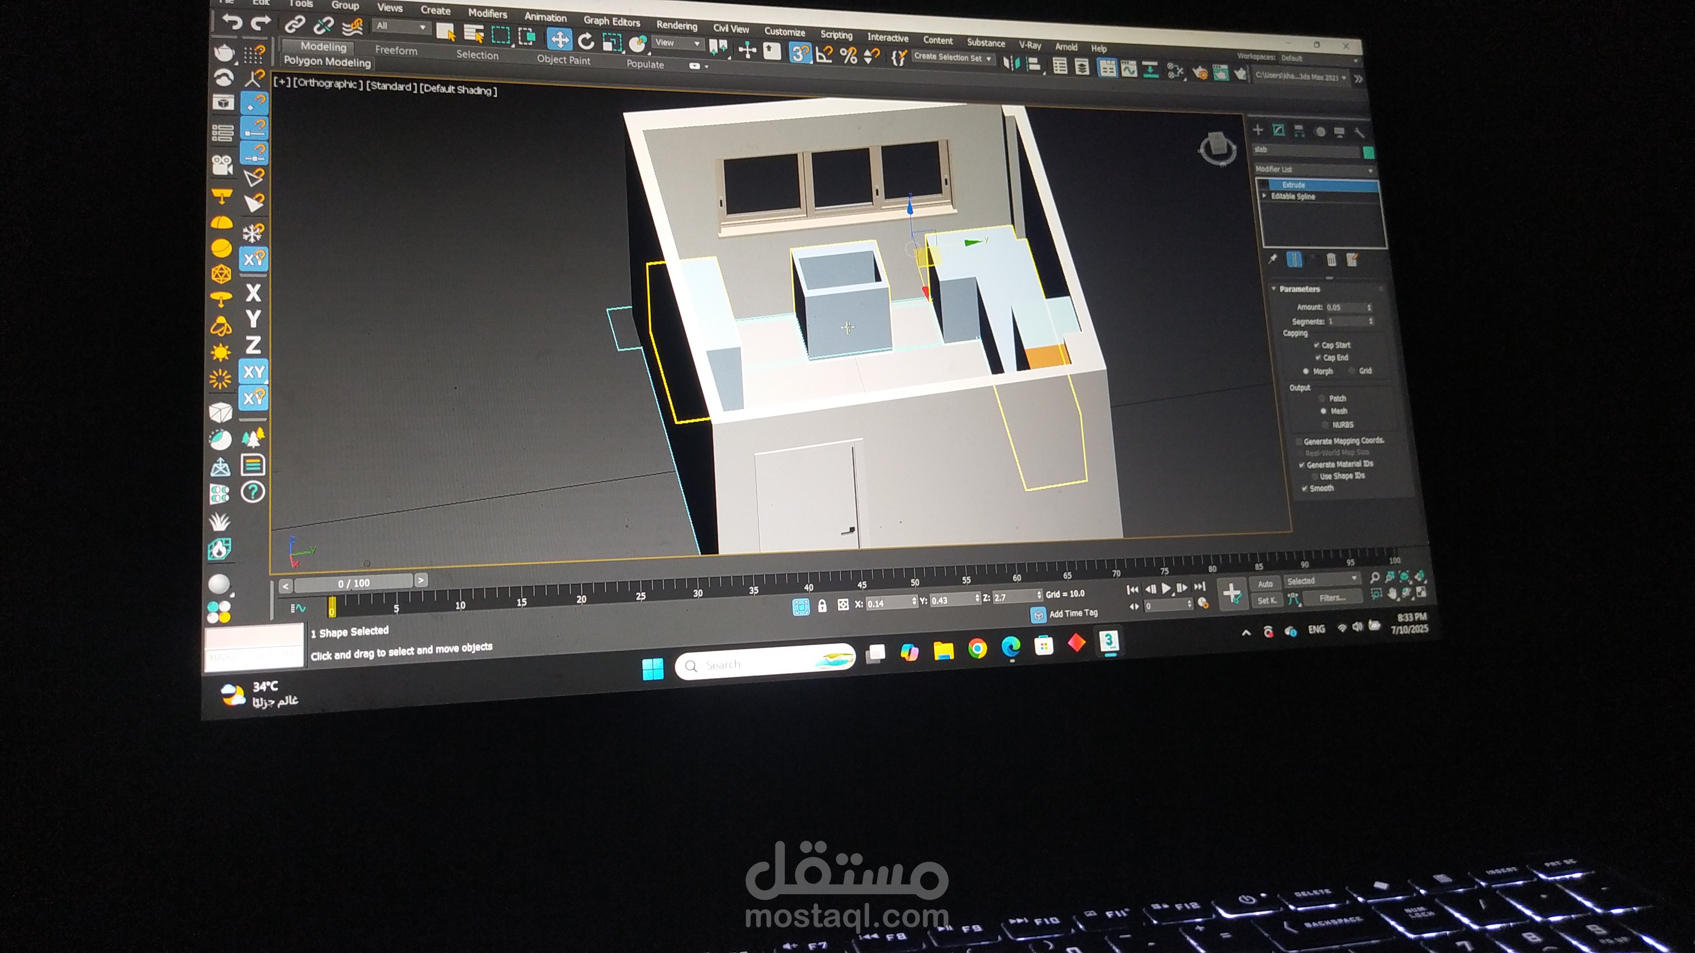Click the Remove Modifier trash icon

tap(1331, 260)
